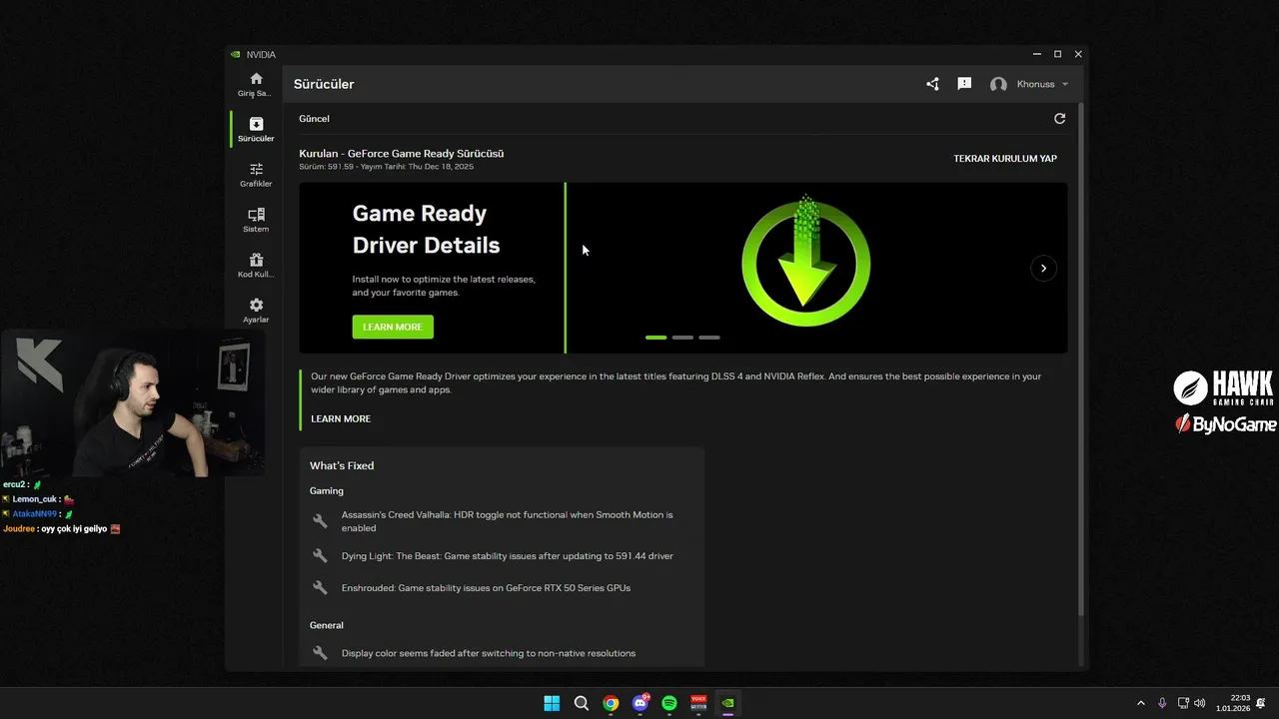The width and height of the screenshot is (1279, 719).
Task: Click TEKRAR KURULUM YAP button
Action: click(1005, 159)
